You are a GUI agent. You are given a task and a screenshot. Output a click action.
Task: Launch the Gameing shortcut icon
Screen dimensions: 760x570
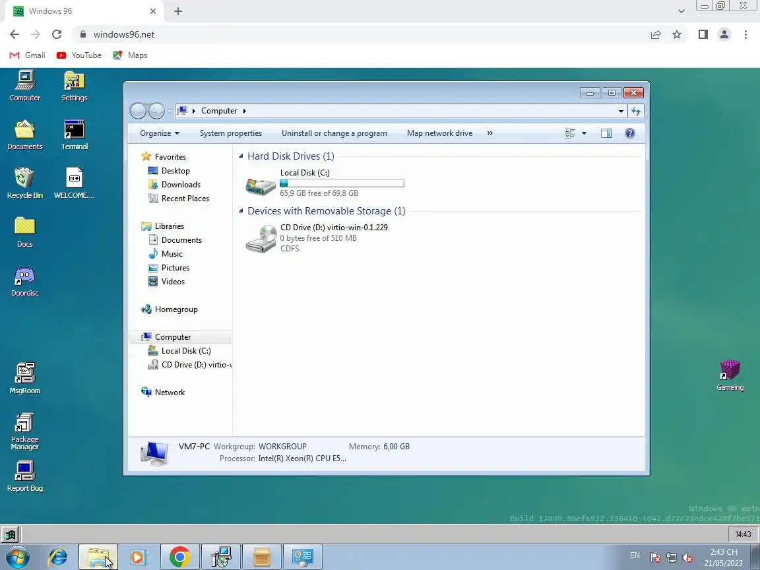point(730,375)
